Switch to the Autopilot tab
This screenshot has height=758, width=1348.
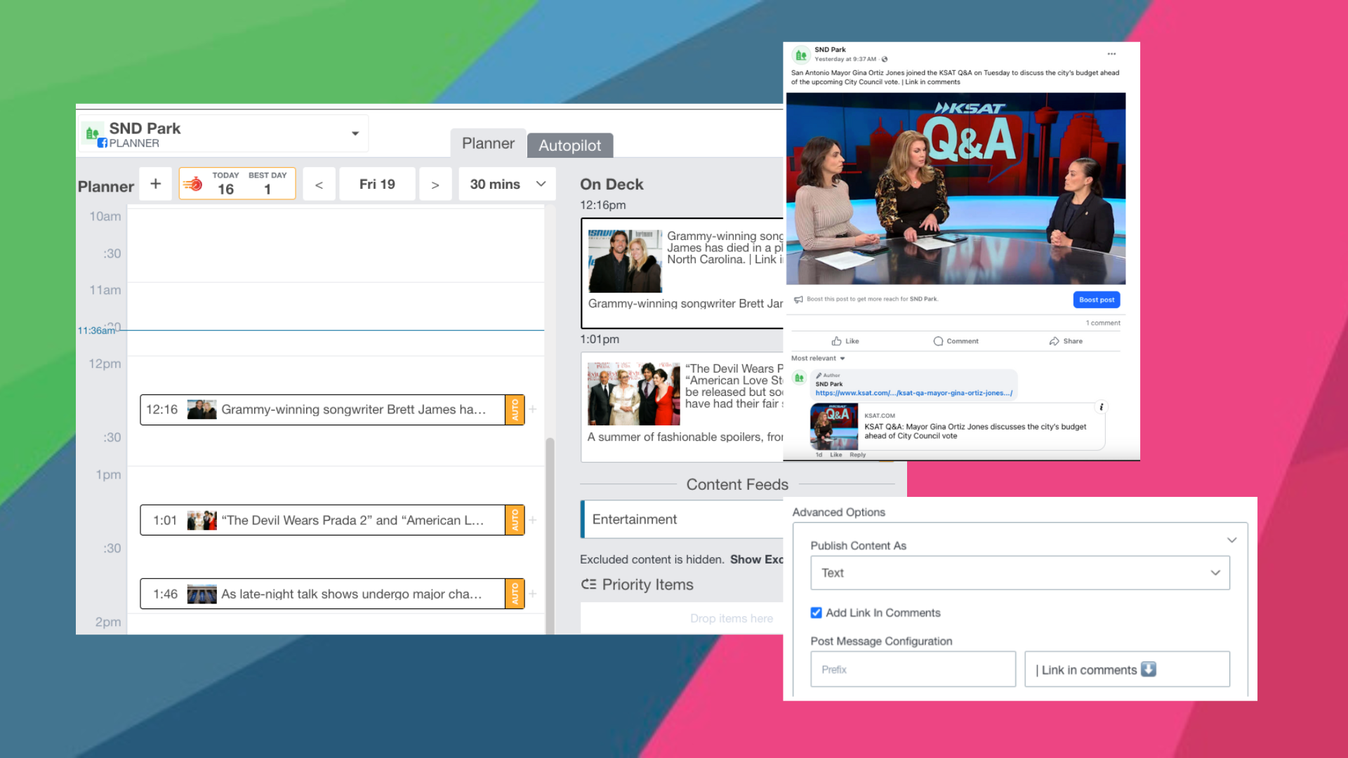tap(569, 145)
